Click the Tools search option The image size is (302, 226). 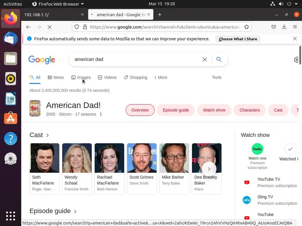coord(216,77)
